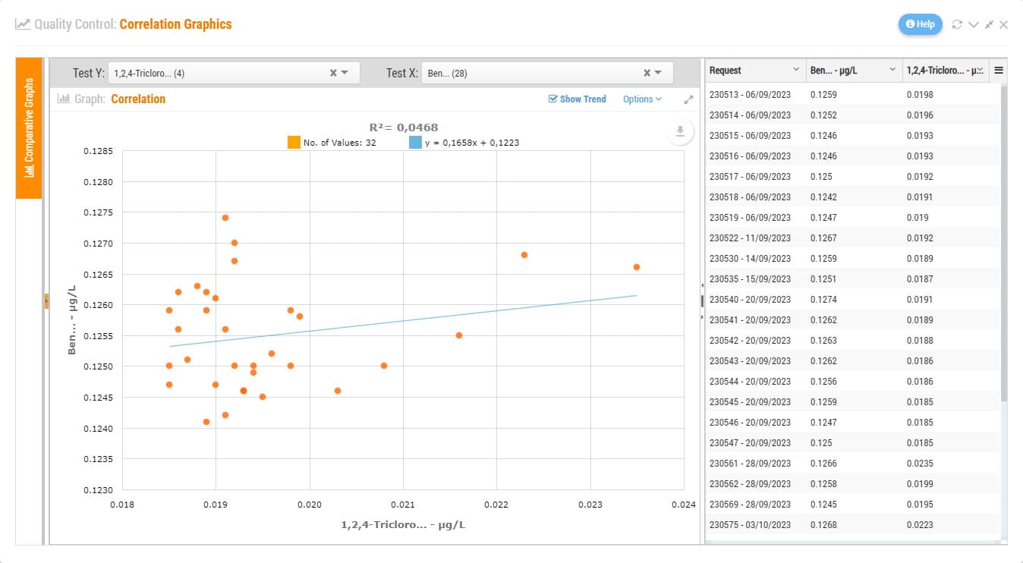Select row 230535 - 15/09/2023

click(x=852, y=279)
